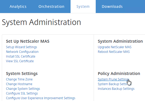The height and width of the screenshot is (101, 145).
Task: Click Change Time Zone link
Action: pos(19,79)
